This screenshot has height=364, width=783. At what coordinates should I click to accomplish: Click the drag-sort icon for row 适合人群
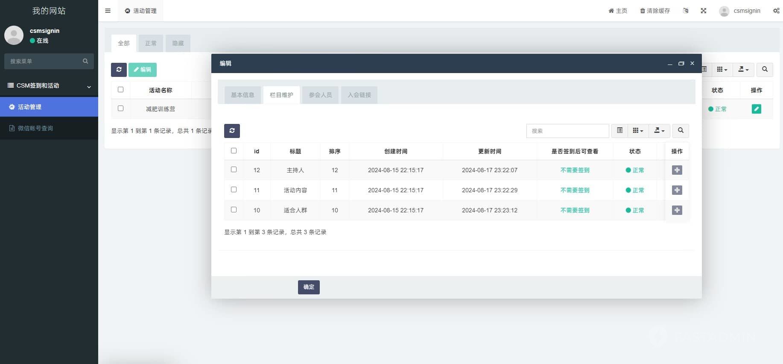[677, 210]
